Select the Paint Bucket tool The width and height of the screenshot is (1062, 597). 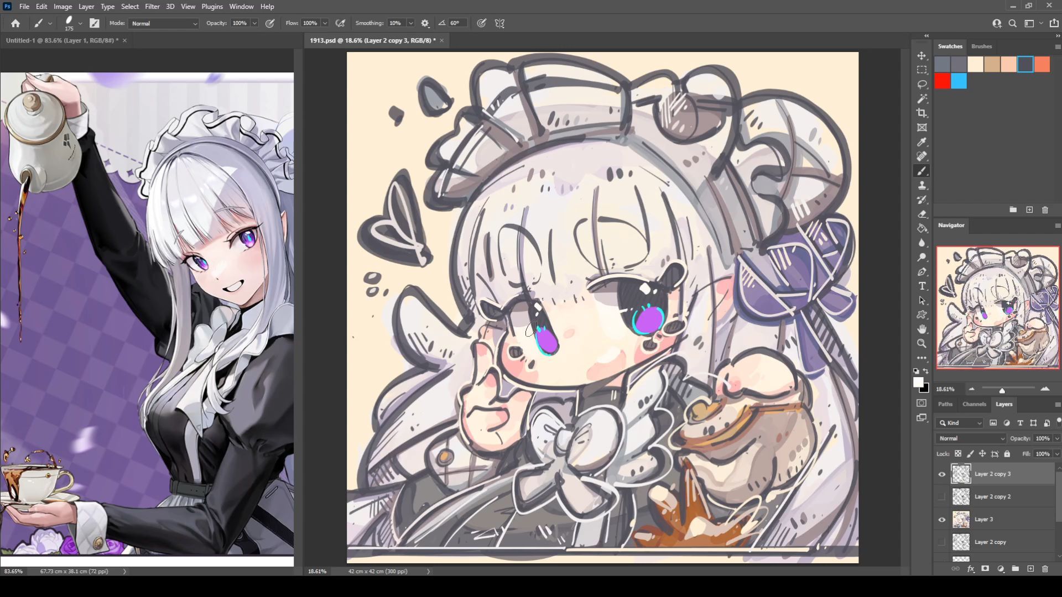[922, 229]
